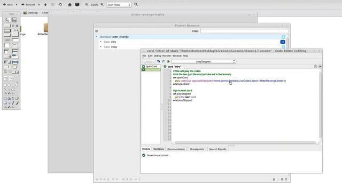Select the openCard handler icon
This screenshot has width=342, height=192.
(x=143, y=66)
